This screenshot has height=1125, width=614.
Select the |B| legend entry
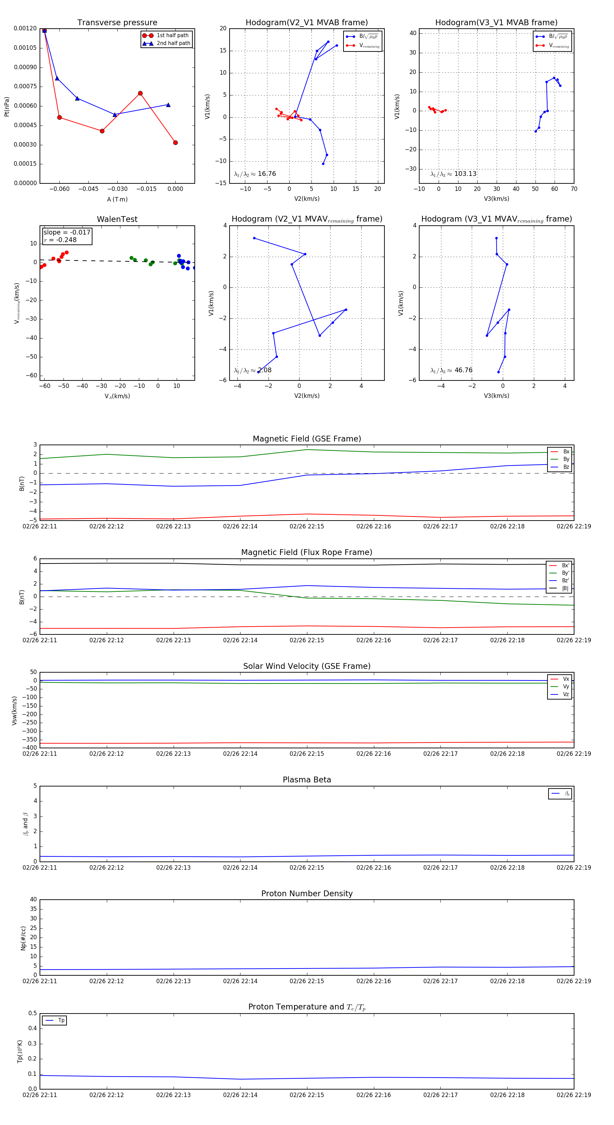tap(559, 588)
